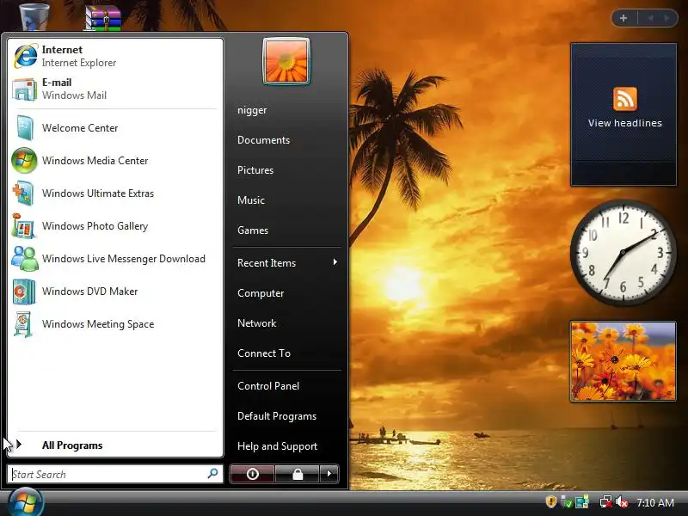Click the Windows Start orb
The width and height of the screenshot is (688, 516).
coord(25,503)
